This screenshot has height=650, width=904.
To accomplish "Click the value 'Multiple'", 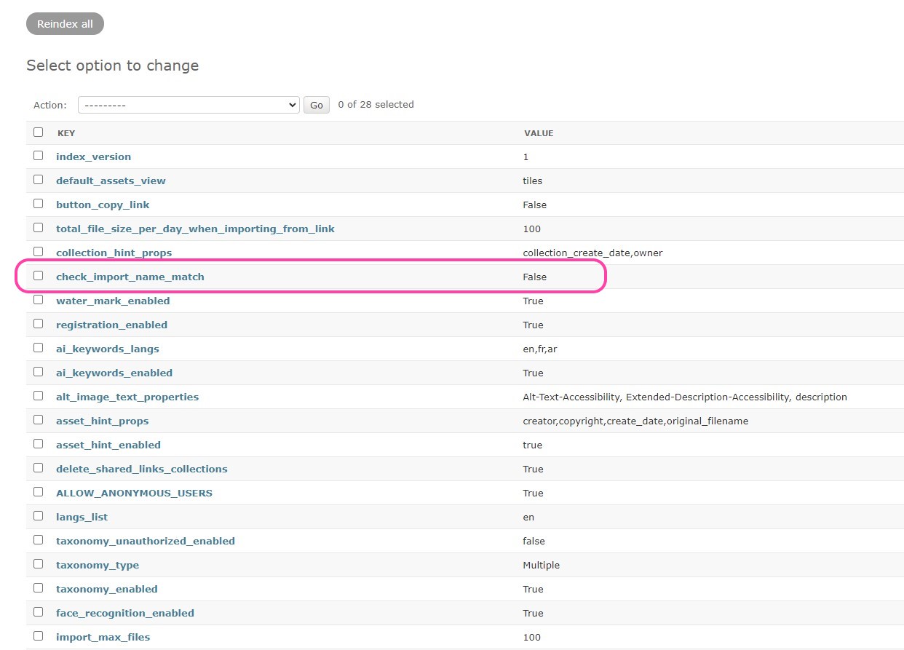I will (x=541, y=565).
